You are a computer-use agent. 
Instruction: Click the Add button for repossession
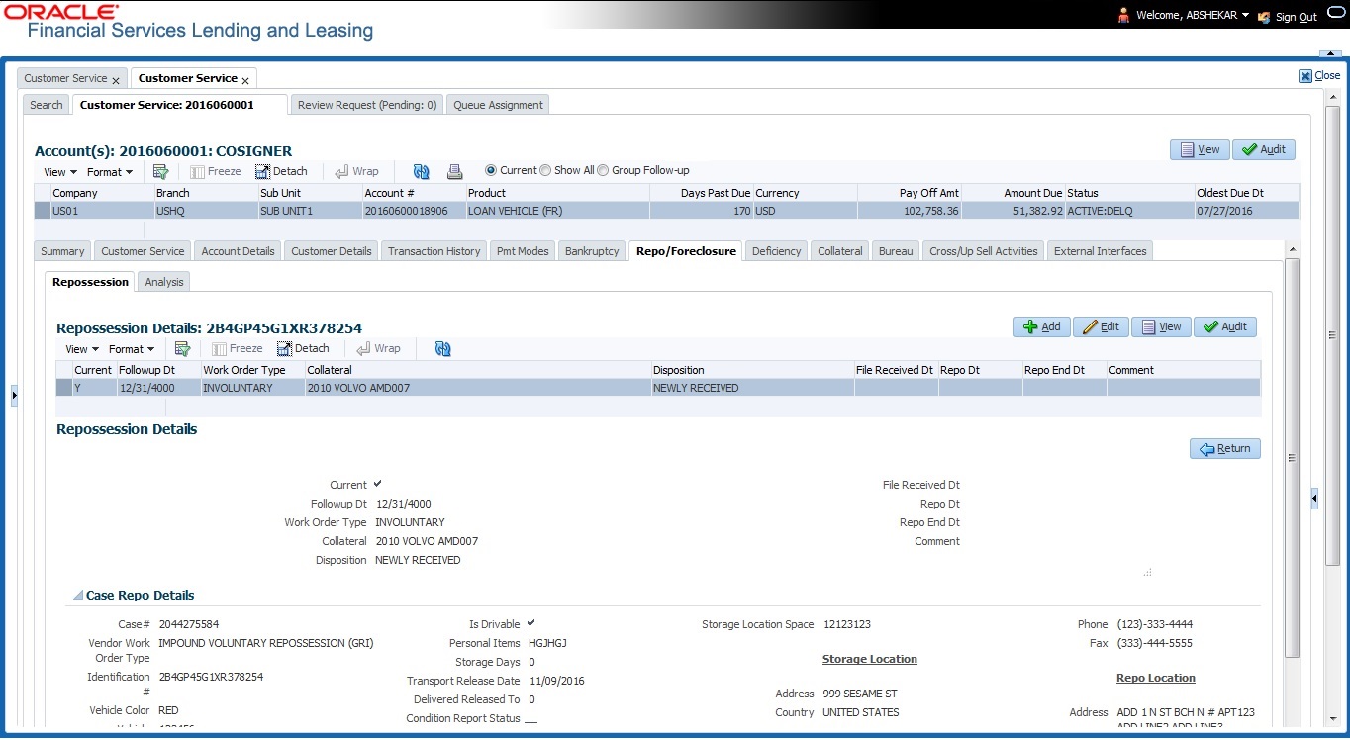tap(1041, 326)
